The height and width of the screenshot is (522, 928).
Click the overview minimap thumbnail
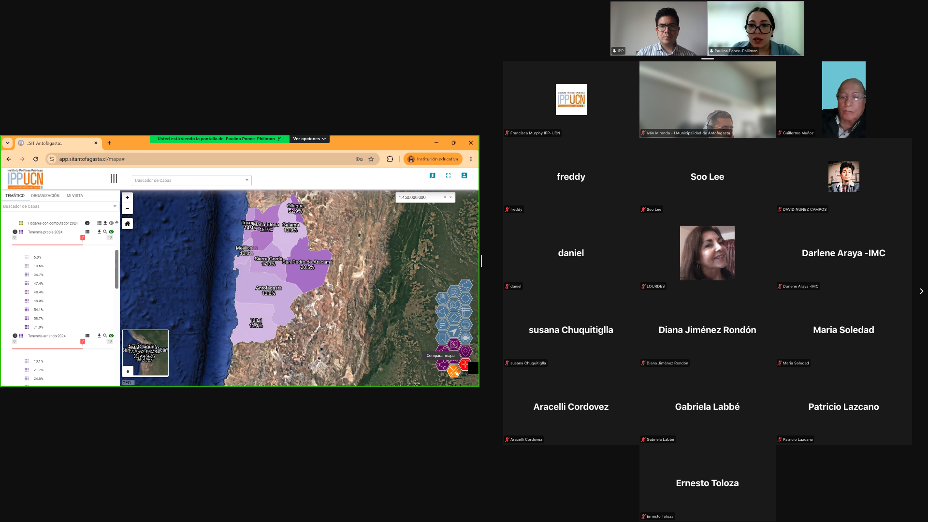[x=145, y=353]
